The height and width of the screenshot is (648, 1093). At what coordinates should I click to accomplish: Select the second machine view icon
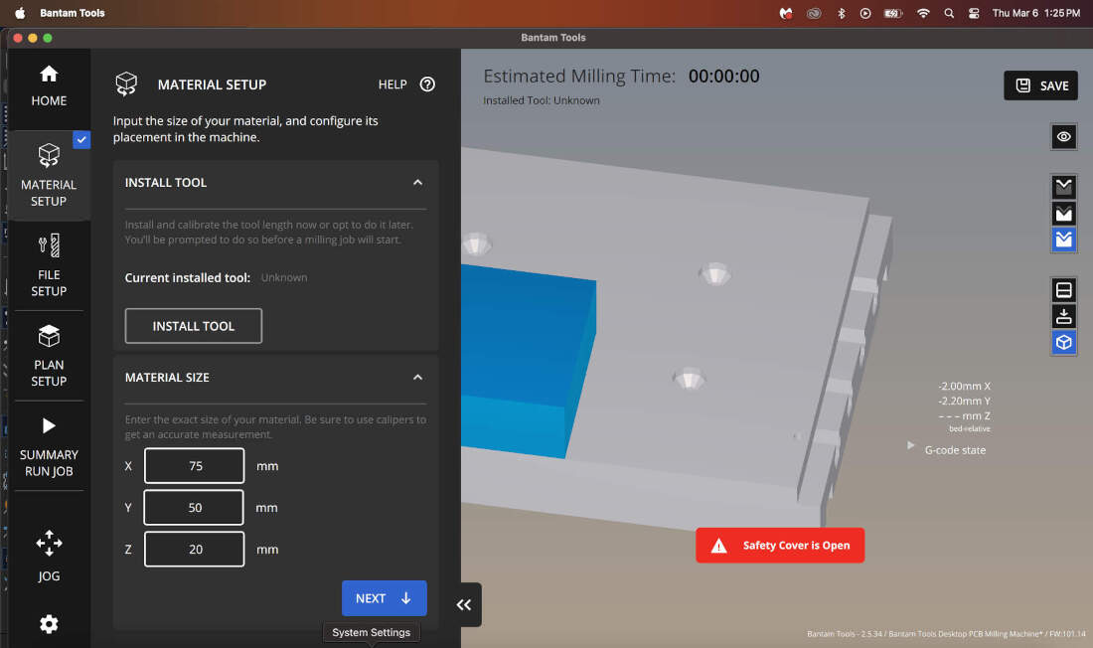pos(1064,214)
